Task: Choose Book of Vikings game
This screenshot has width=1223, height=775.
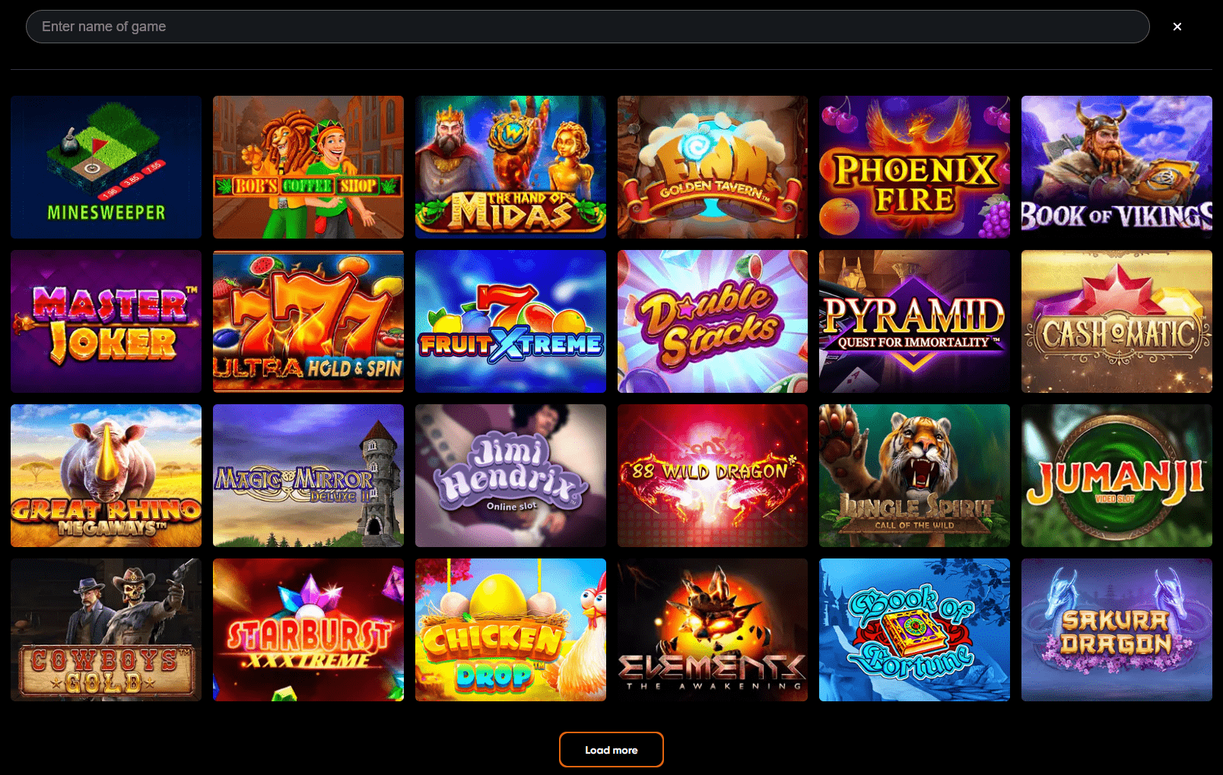Action: (x=1117, y=167)
